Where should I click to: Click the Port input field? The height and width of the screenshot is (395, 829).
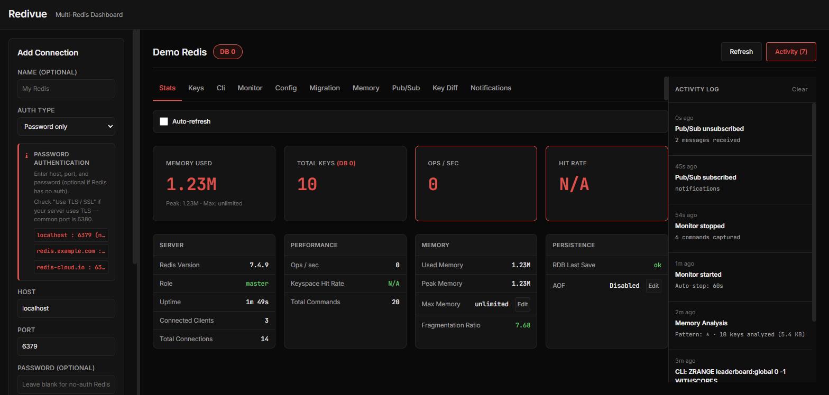coord(66,346)
